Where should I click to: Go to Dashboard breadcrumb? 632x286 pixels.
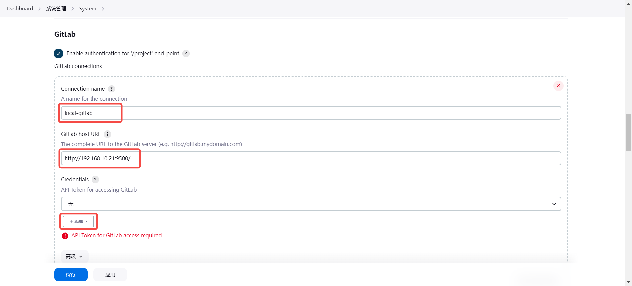(x=20, y=9)
